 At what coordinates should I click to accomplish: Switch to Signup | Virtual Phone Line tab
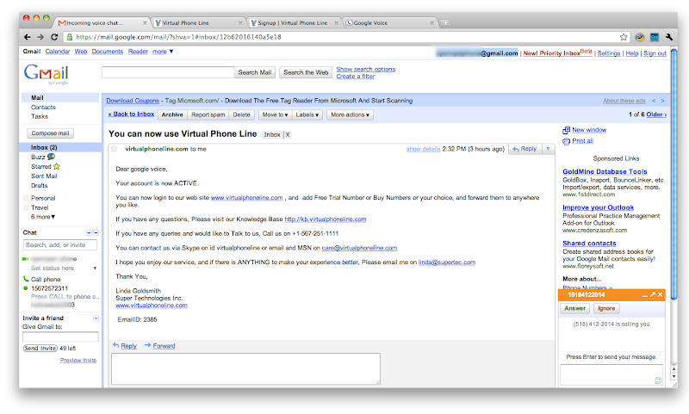[294, 23]
